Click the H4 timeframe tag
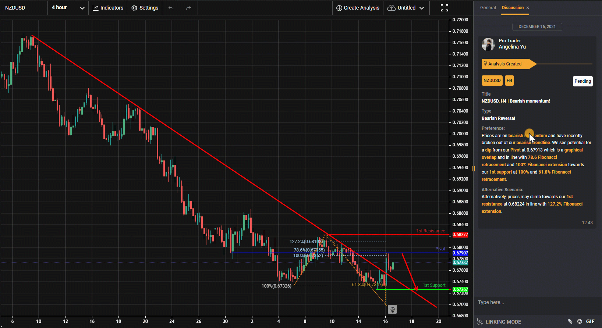602x328 pixels. pos(509,81)
